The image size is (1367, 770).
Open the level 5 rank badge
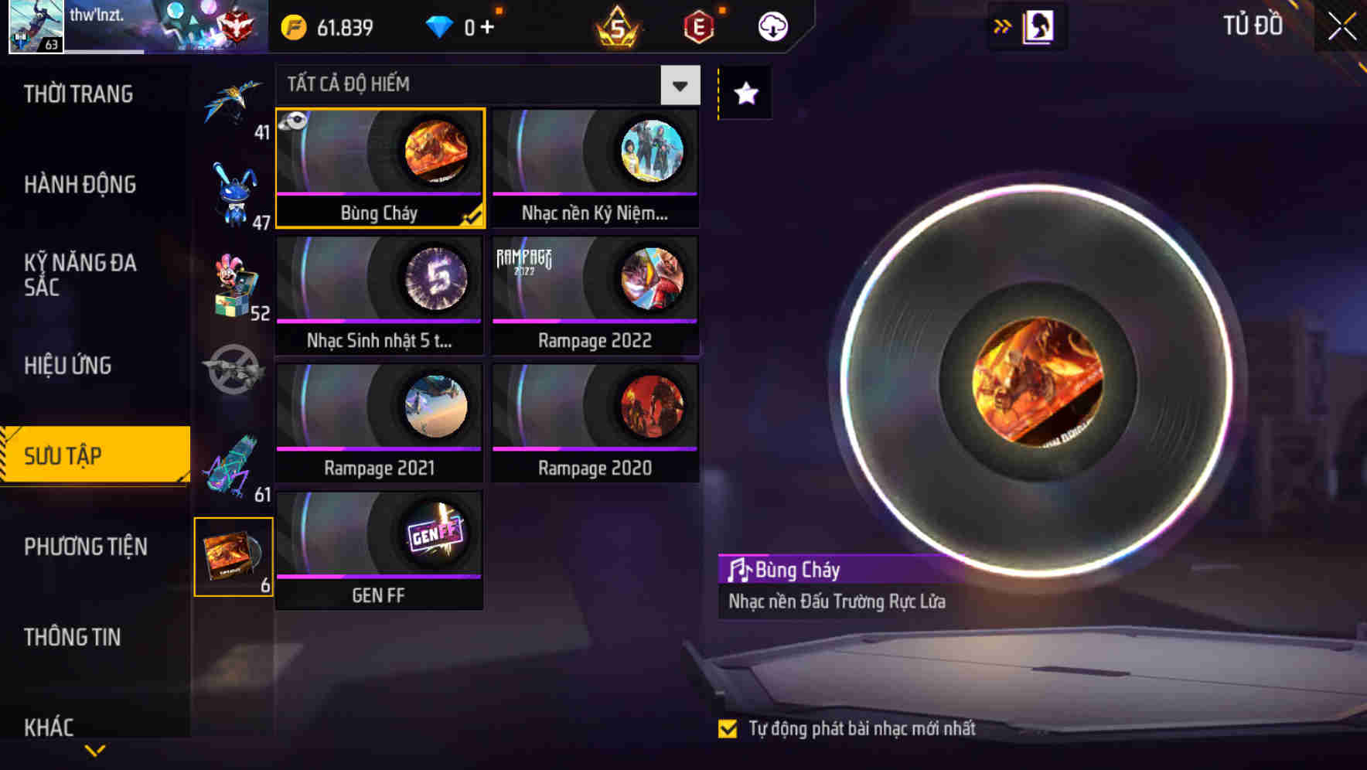[x=617, y=28]
